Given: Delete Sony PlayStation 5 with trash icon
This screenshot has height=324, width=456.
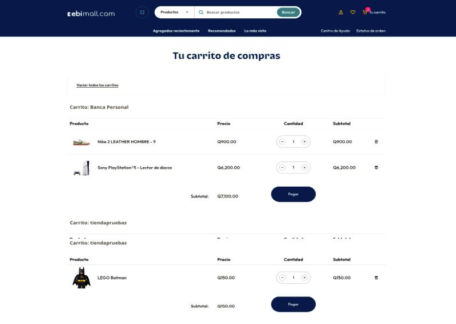Looking at the screenshot, I should click(x=376, y=168).
